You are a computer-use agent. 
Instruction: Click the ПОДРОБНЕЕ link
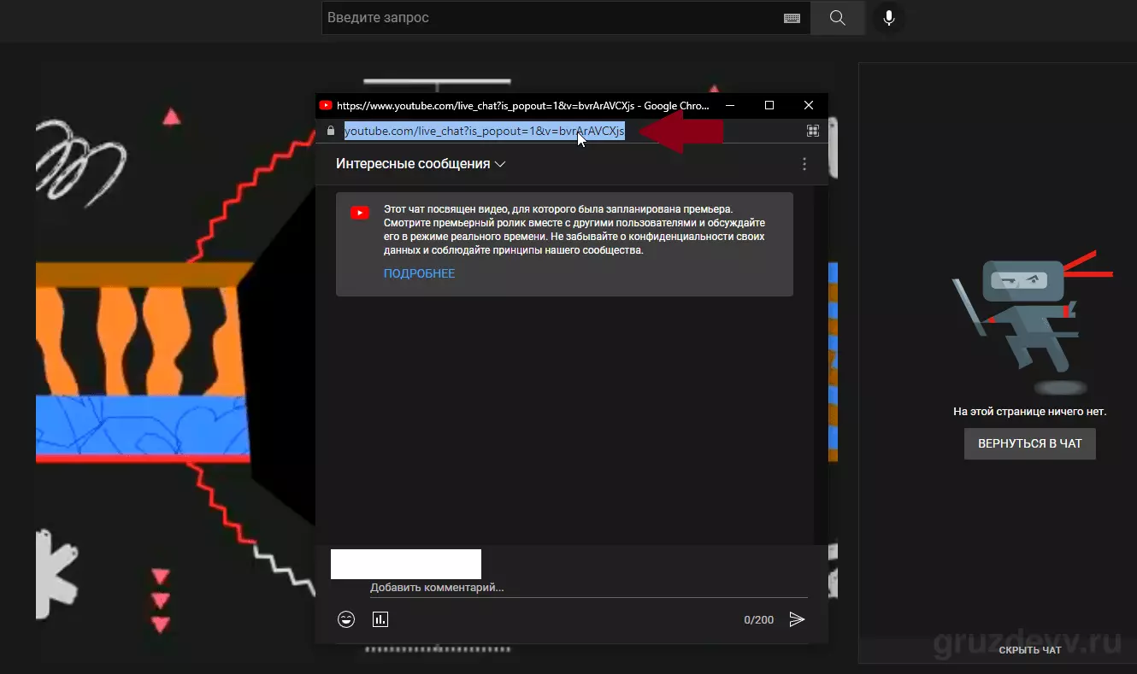419,273
